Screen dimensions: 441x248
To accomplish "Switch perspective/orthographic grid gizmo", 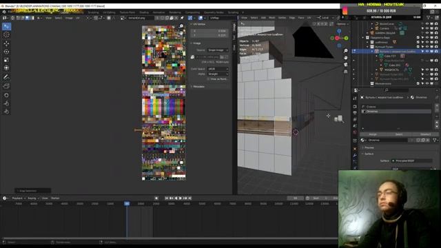I will pos(346,72).
